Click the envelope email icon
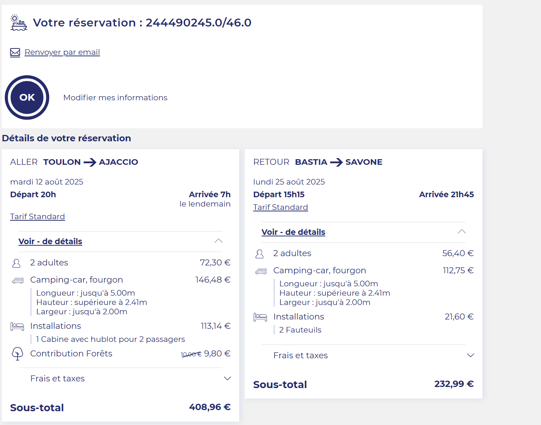 tap(15, 53)
